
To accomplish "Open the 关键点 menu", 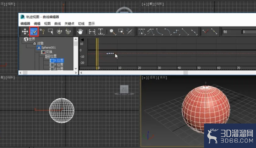I will (x=69, y=23).
